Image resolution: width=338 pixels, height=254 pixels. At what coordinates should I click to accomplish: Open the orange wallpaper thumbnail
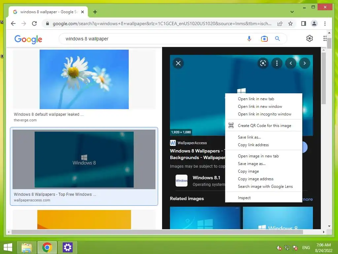pos(84,220)
